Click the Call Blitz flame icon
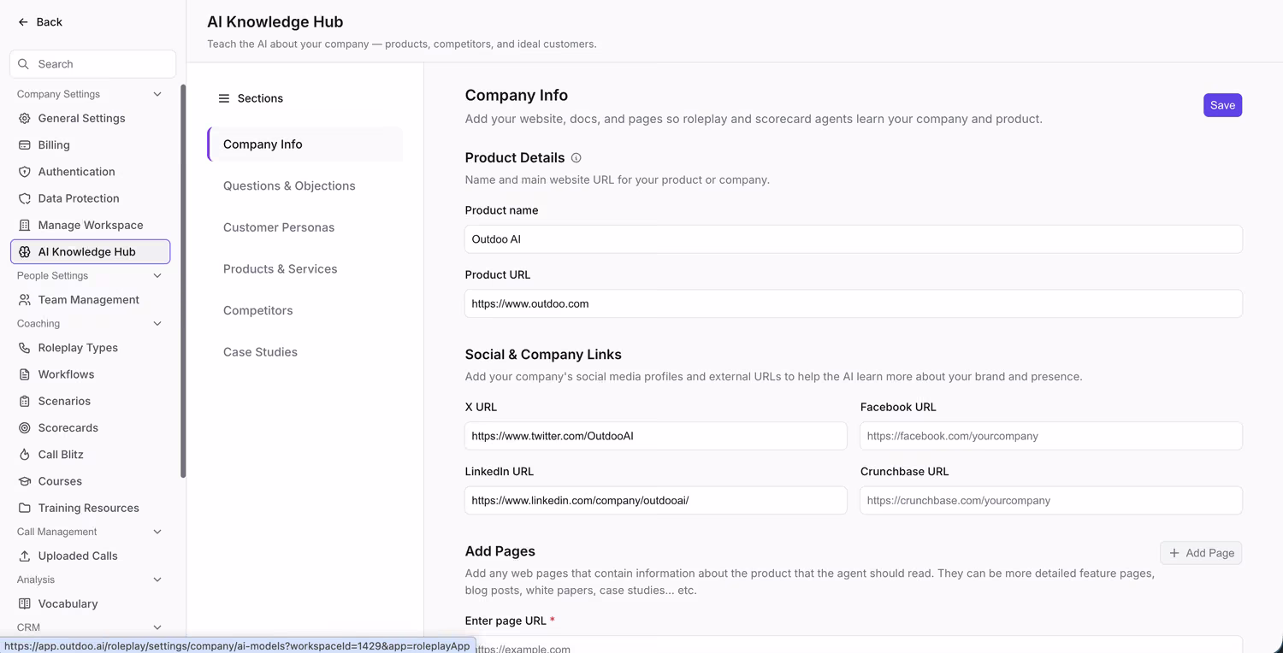The width and height of the screenshot is (1283, 653). [24, 455]
